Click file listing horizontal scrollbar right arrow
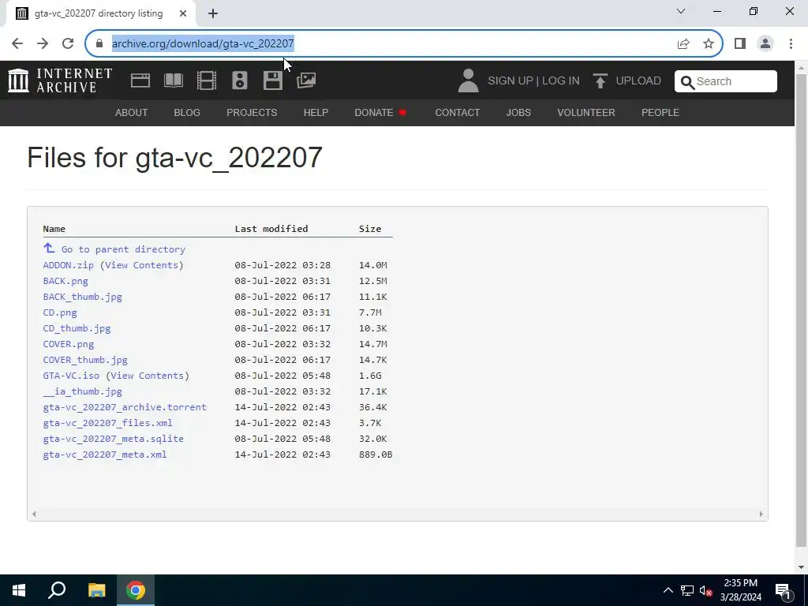 [761, 514]
